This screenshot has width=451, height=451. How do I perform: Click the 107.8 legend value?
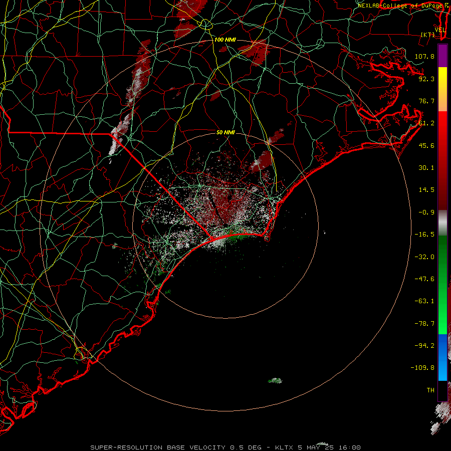(424, 56)
